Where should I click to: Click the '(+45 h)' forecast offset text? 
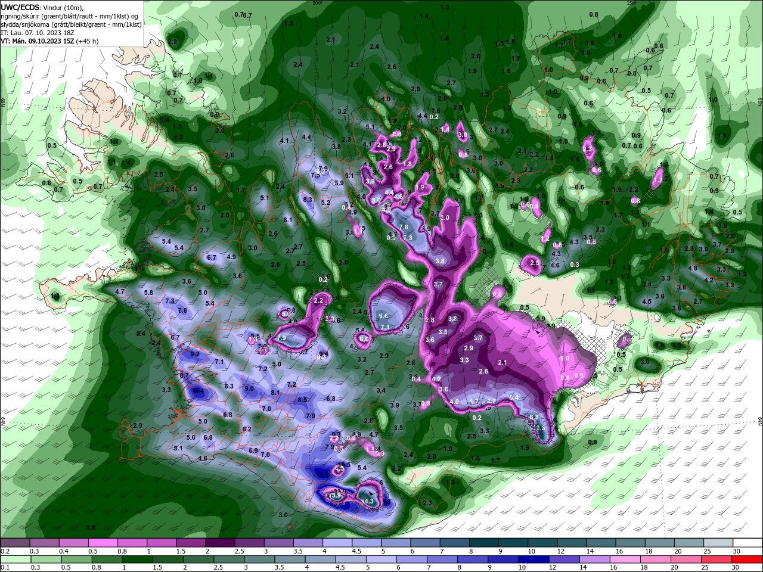87,41
